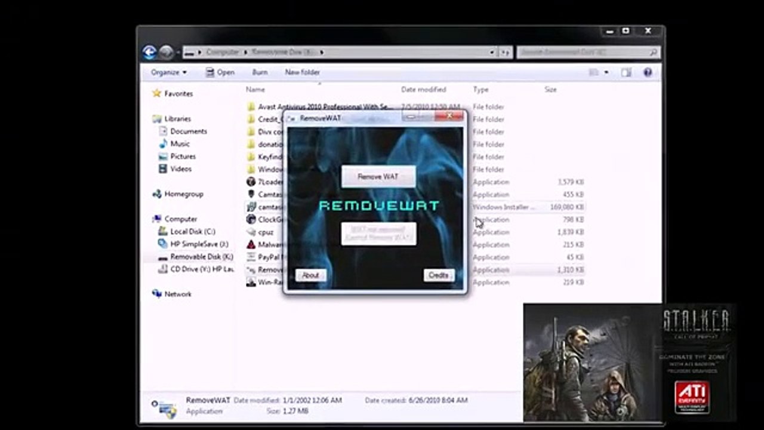Viewport: 764px width, 430px height.
Task: Select the Avast Antivirus 2010 folder icon
Action: (251, 107)
